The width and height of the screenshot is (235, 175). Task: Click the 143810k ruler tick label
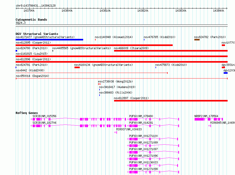[105, 11]
